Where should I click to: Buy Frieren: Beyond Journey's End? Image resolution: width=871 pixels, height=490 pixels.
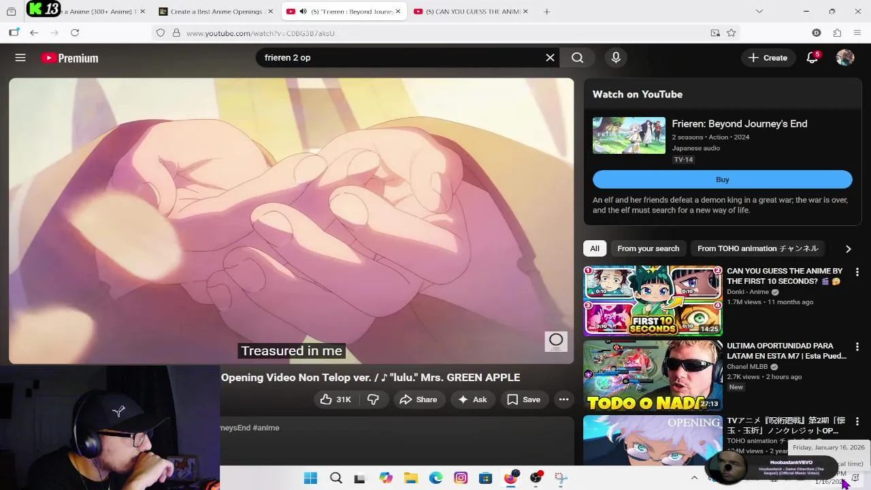pyautogui.click(x=722, y=180)
